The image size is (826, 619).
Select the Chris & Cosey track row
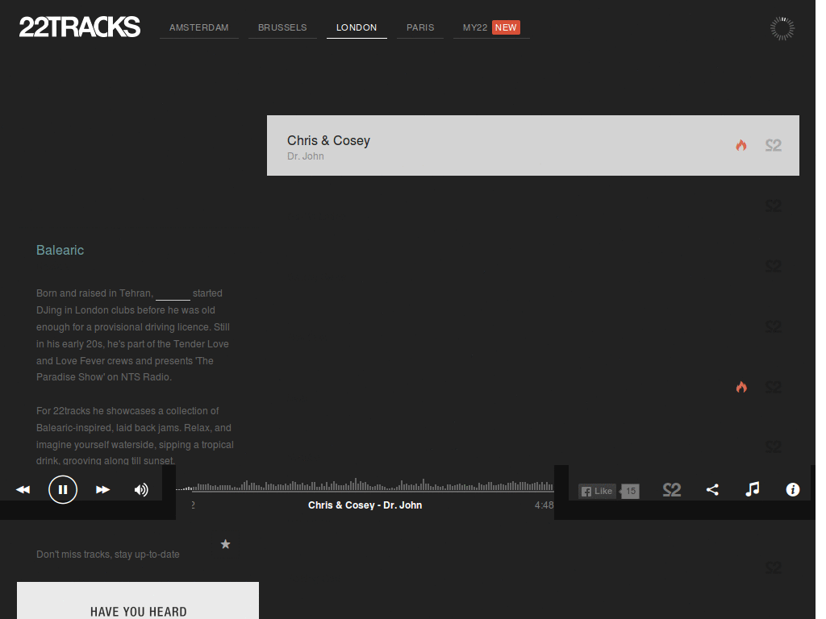click(x=533, y=145)
